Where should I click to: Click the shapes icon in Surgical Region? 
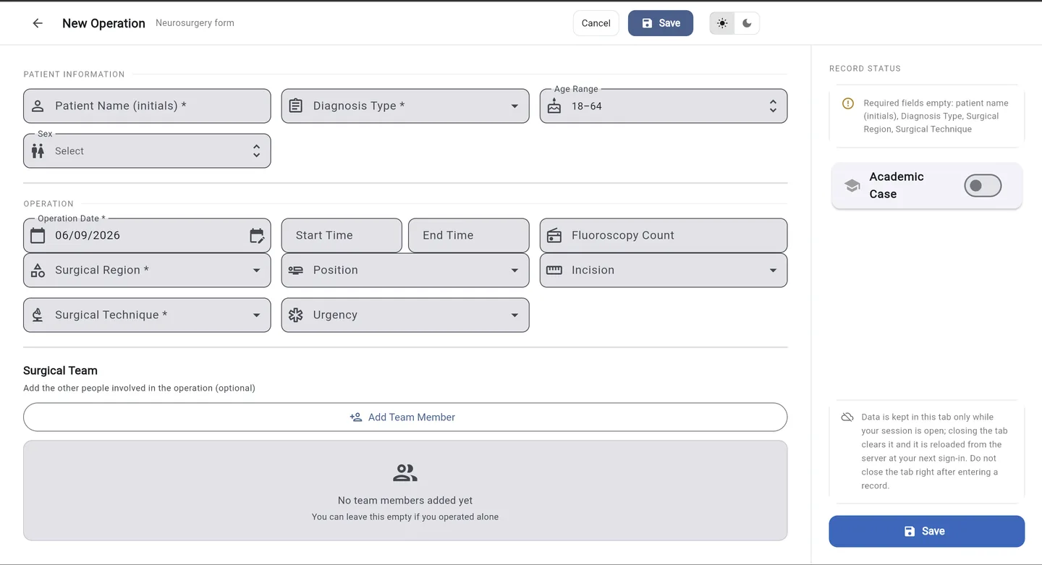coord(38,271)
